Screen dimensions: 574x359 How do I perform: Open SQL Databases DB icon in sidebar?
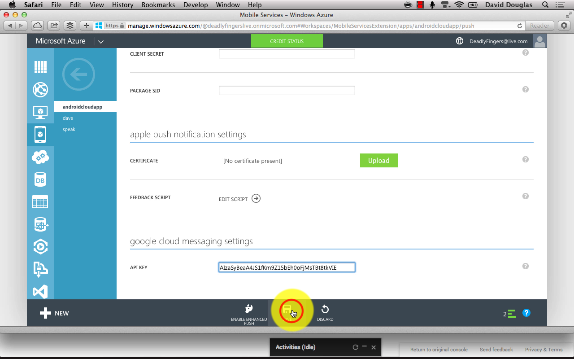(x=40, y=179)
